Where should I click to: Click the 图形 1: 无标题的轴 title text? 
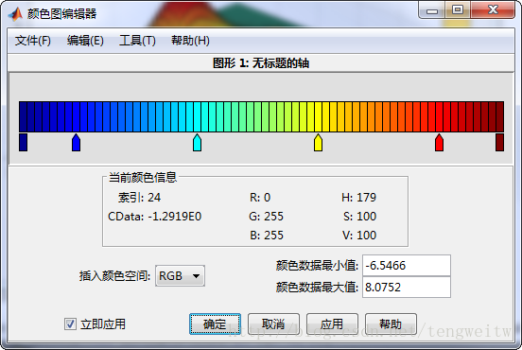(x=261, y=63)
